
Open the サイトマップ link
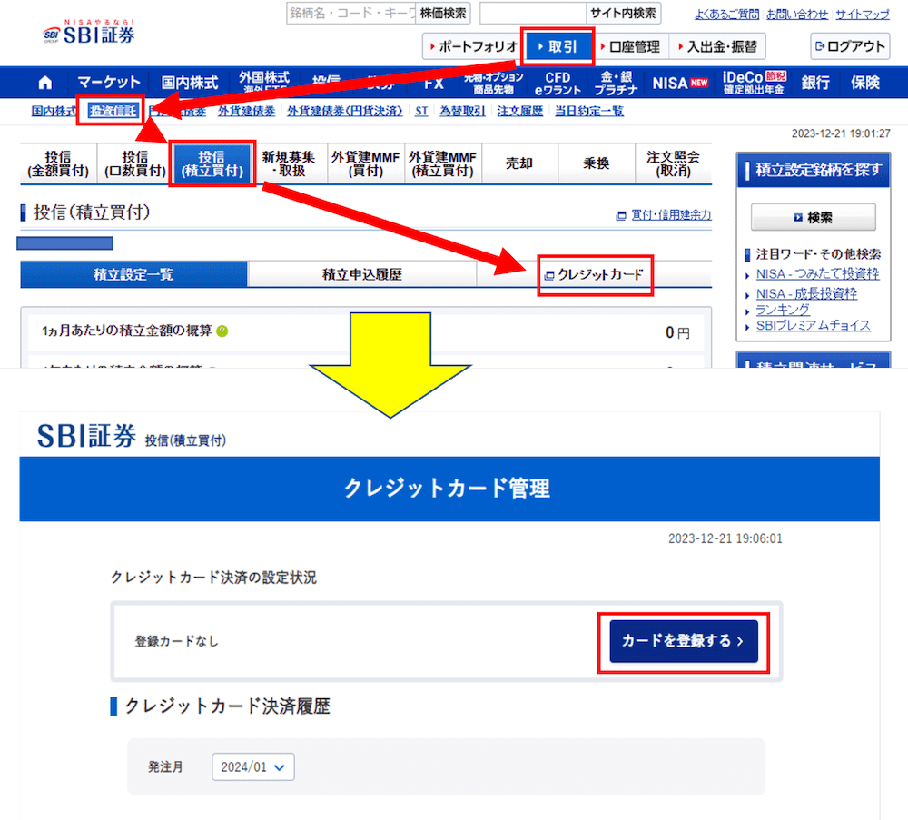click(863, 14)
